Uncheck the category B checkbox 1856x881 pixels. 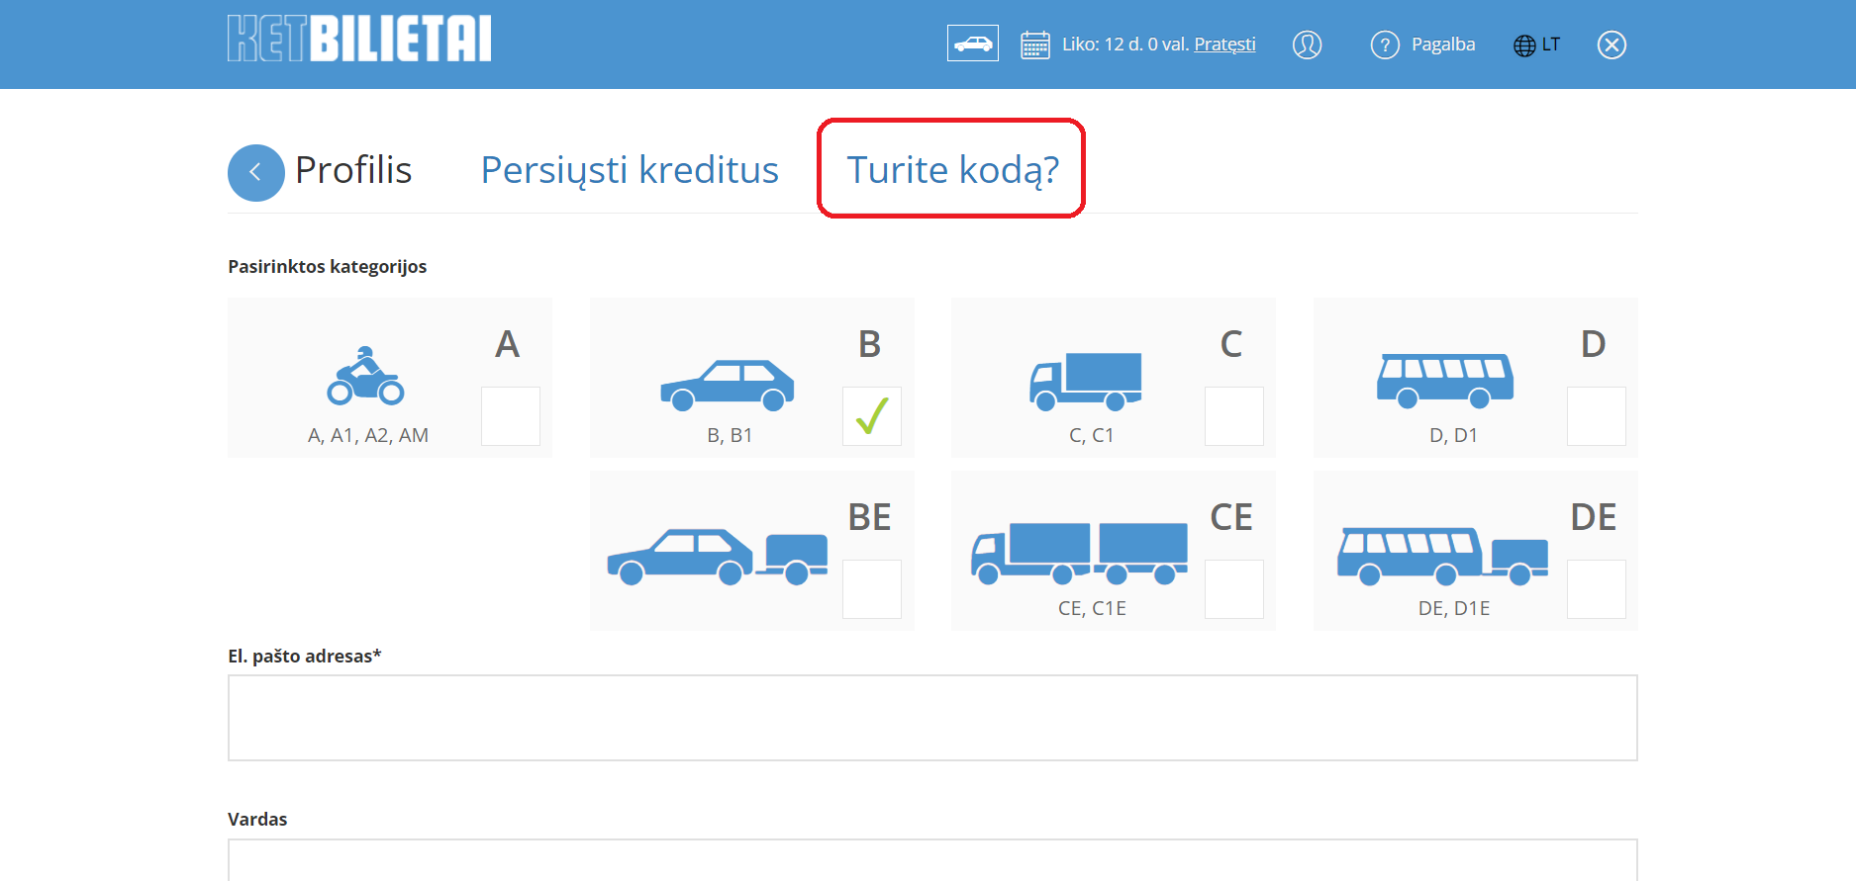tap(871, 416)
